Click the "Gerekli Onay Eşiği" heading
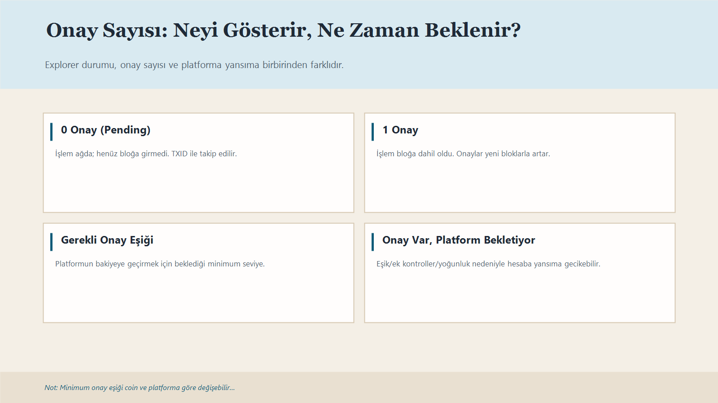 (107, 240)
